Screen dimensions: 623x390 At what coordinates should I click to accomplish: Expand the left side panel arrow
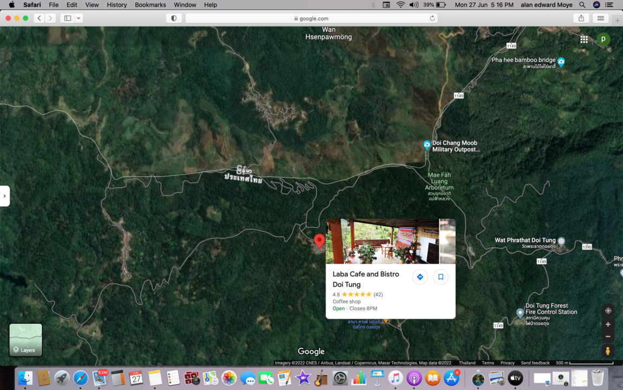[5, 196]
